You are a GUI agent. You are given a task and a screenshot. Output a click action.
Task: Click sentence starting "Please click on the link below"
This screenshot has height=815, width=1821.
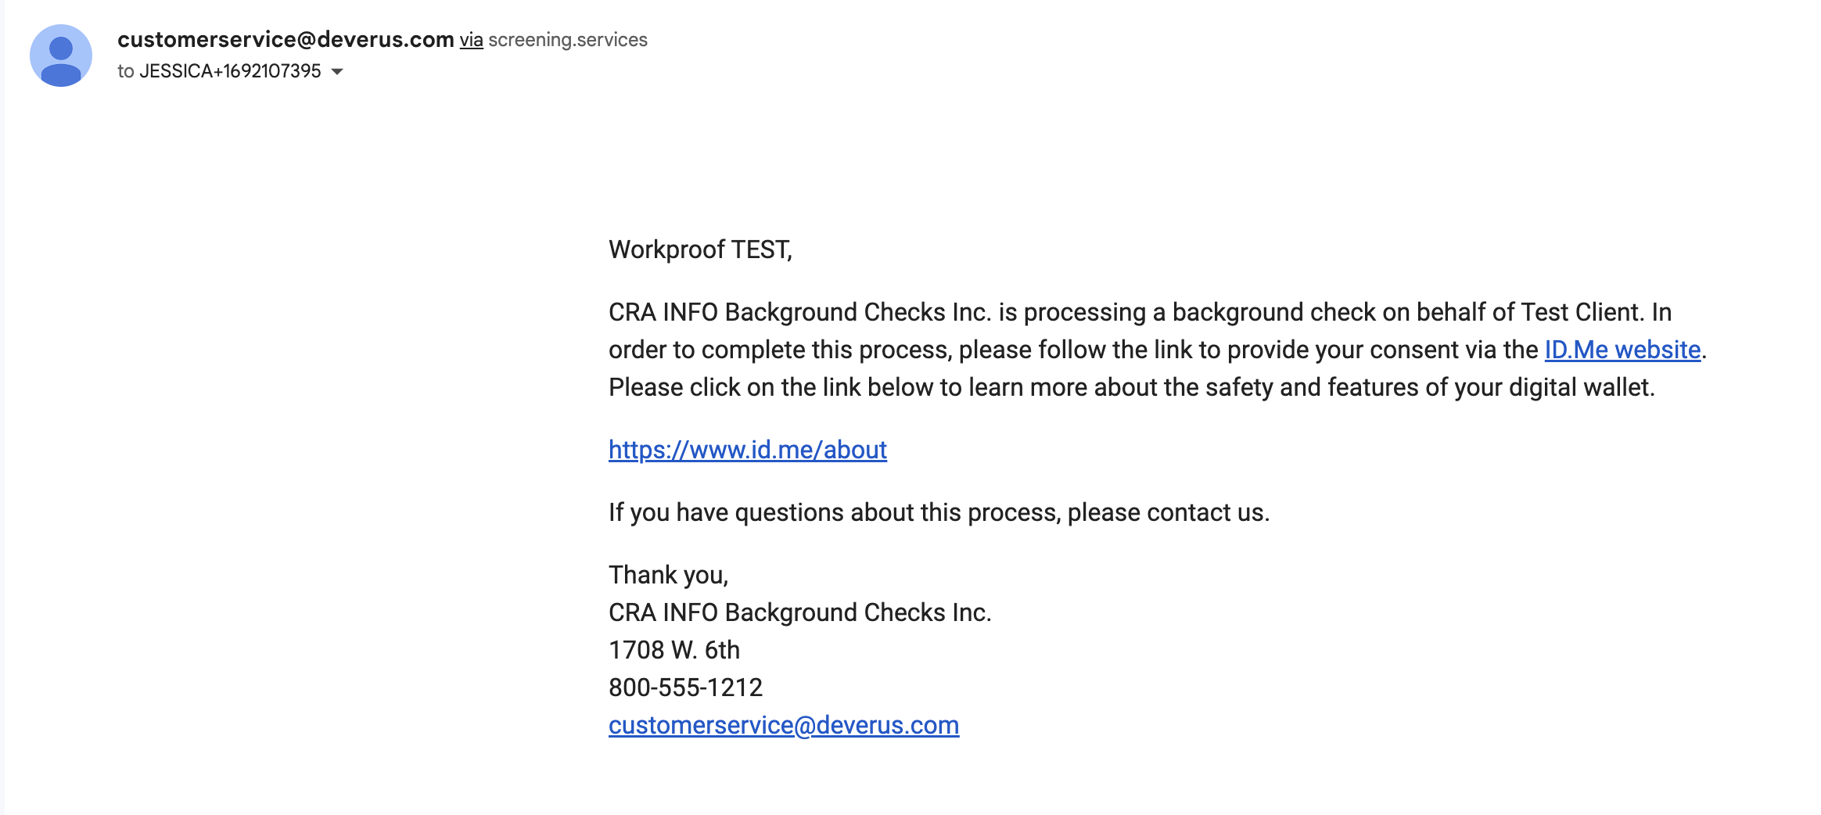coord(1131,387)
